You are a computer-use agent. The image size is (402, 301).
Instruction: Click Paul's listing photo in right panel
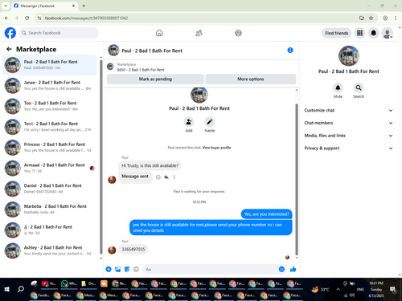[x=349, y=55]
